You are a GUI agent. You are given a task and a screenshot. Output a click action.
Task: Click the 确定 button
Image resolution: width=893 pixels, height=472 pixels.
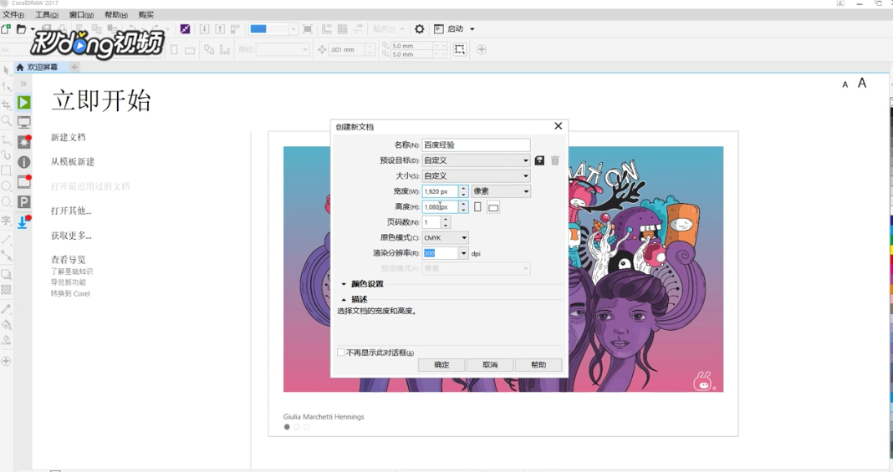tap(441, 364)
